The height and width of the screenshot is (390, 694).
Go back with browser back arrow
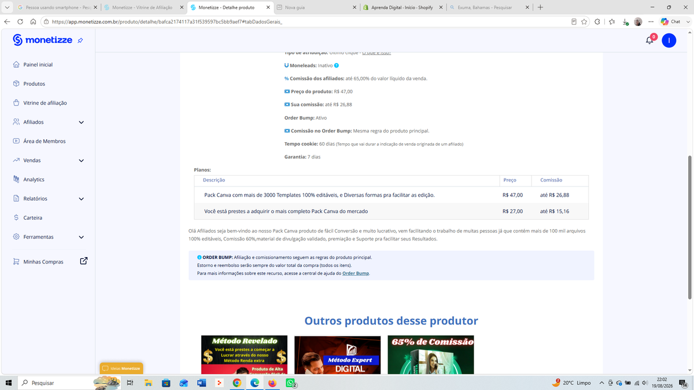pos(8,21)
